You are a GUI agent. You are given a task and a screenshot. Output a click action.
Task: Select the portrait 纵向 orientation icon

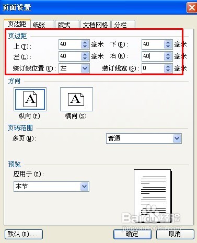pos(30,99)
